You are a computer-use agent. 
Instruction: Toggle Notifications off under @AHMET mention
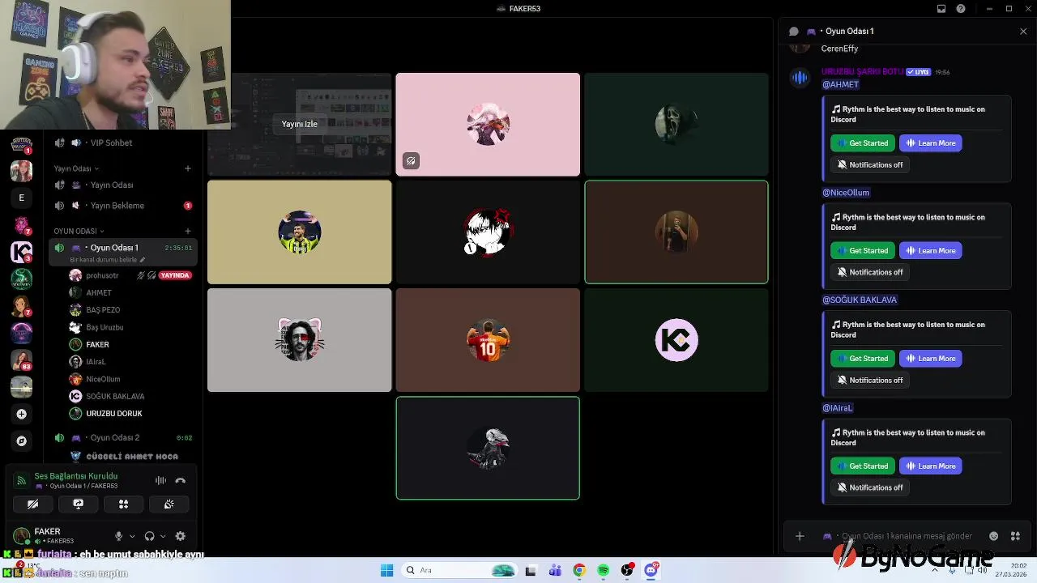[870, 164]
